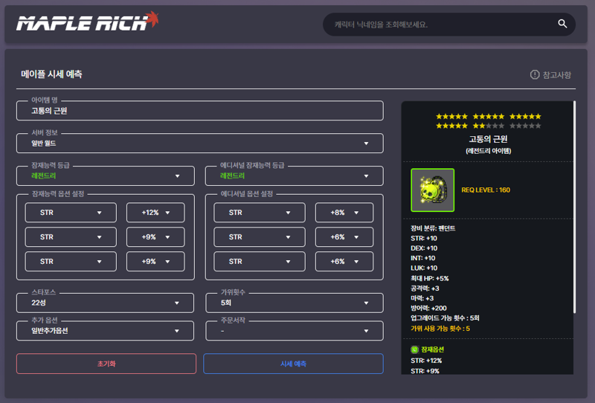
Task: Click the 최대 HP: +5% stat line
Action: [x=430, y=278]
